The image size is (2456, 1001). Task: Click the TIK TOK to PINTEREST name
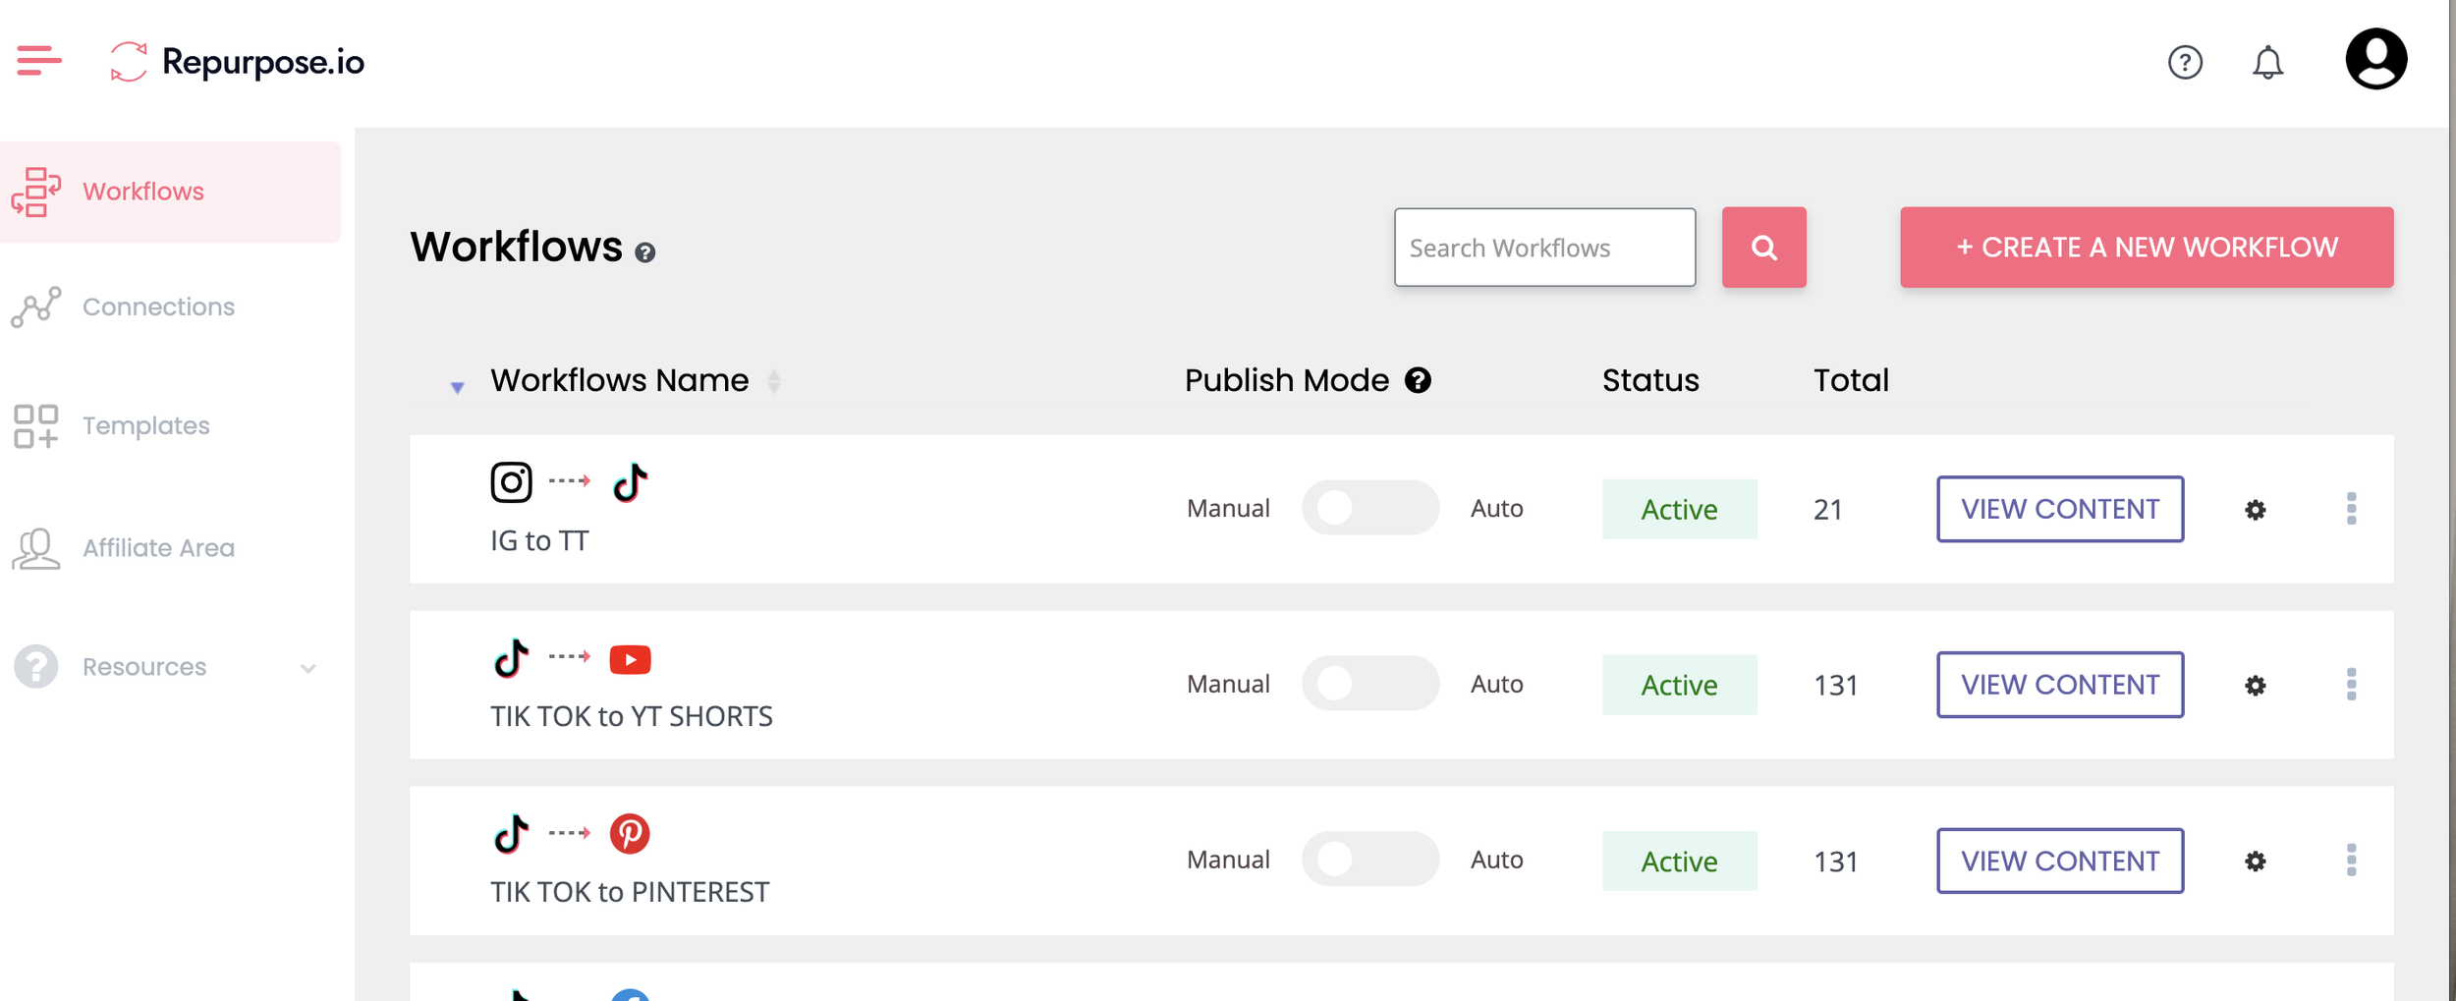pos(630,893)
